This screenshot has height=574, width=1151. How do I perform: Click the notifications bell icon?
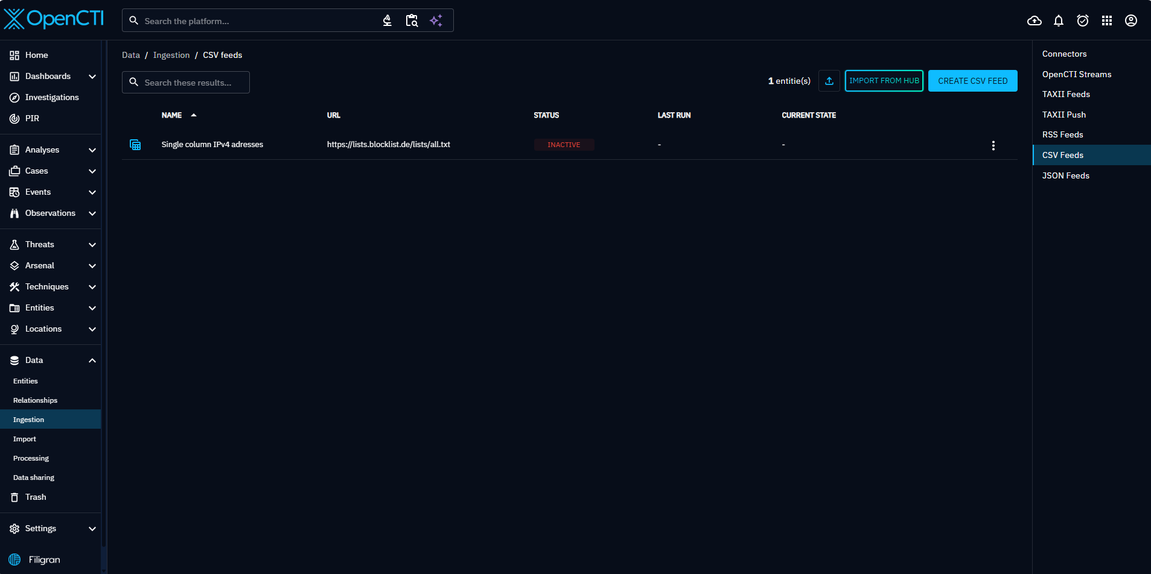1058,21
